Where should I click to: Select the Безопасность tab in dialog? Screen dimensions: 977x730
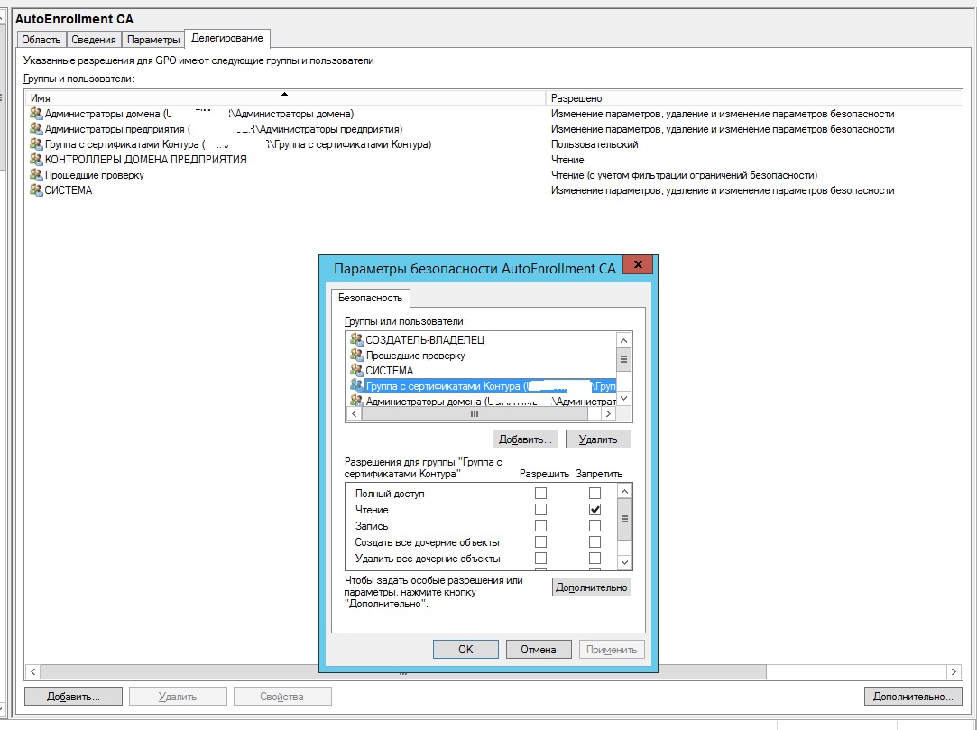(x=370, y=298)
